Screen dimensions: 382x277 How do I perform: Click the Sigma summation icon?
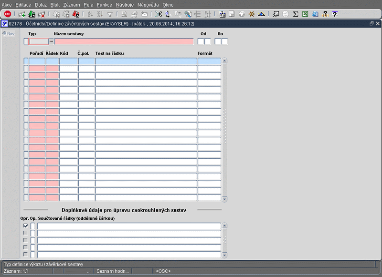click(296, 14)
